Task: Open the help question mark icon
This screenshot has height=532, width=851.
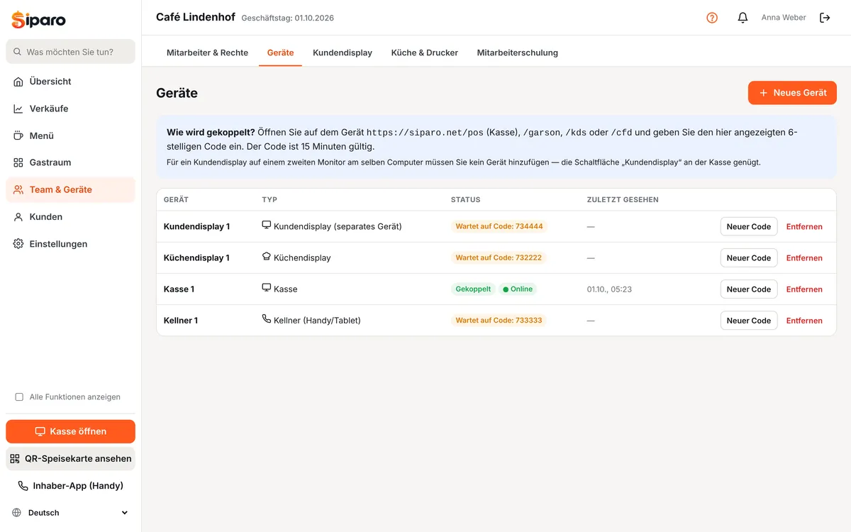Action: click(x=712, y=18)
